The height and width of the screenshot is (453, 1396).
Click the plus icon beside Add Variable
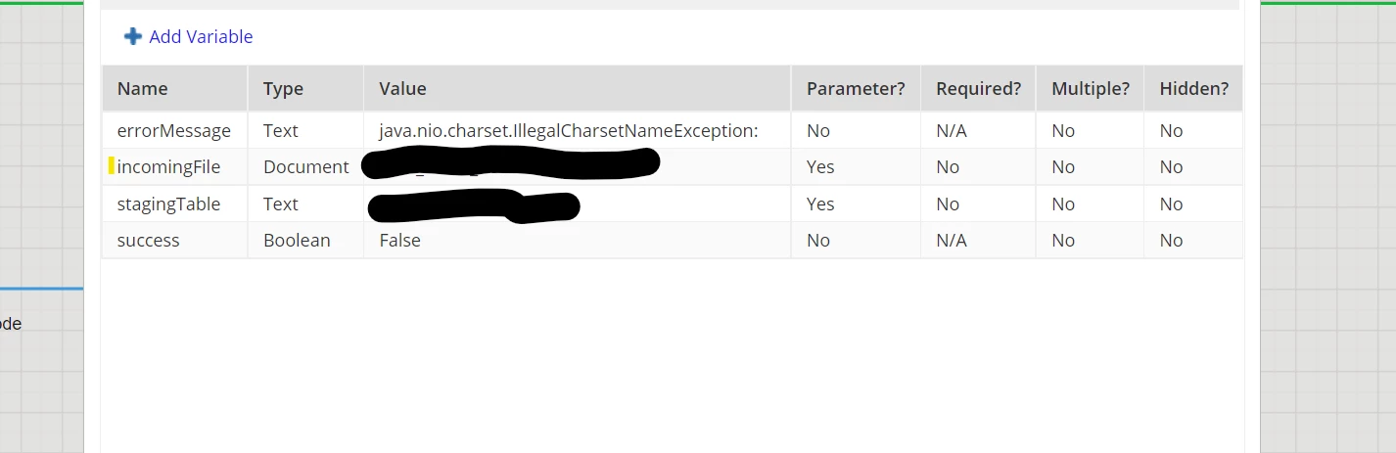133,36
